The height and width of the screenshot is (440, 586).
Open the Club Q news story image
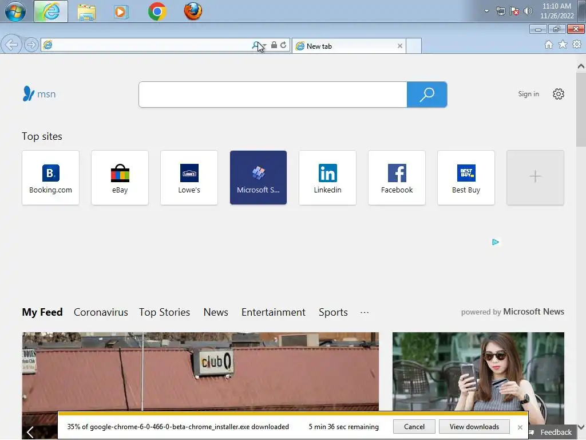pos(200,371)
